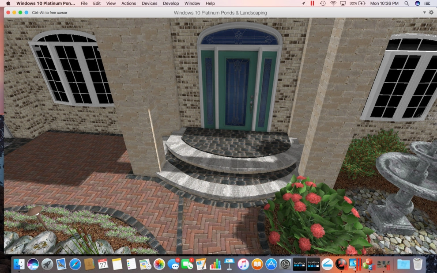
Task: Open iBooks in the dock
Action: click(x=257, y=264)
